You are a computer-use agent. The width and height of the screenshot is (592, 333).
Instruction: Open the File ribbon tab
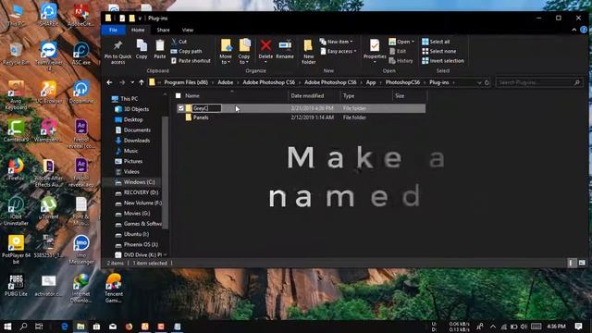pos(113,30)
